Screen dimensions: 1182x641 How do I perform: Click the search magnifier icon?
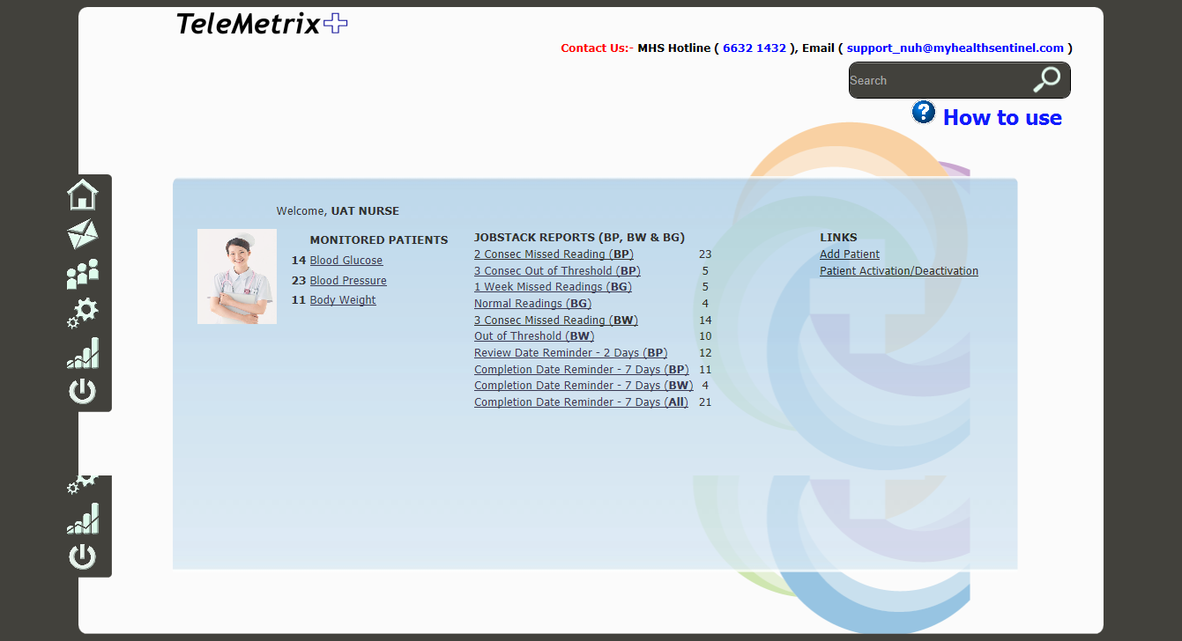[x=1046, y=80]
